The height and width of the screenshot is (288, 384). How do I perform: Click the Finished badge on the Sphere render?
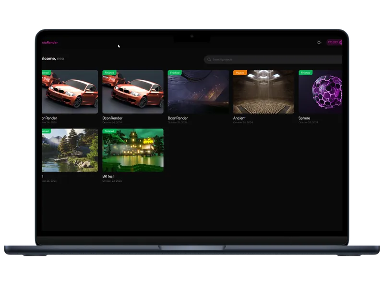coord(305,73)
